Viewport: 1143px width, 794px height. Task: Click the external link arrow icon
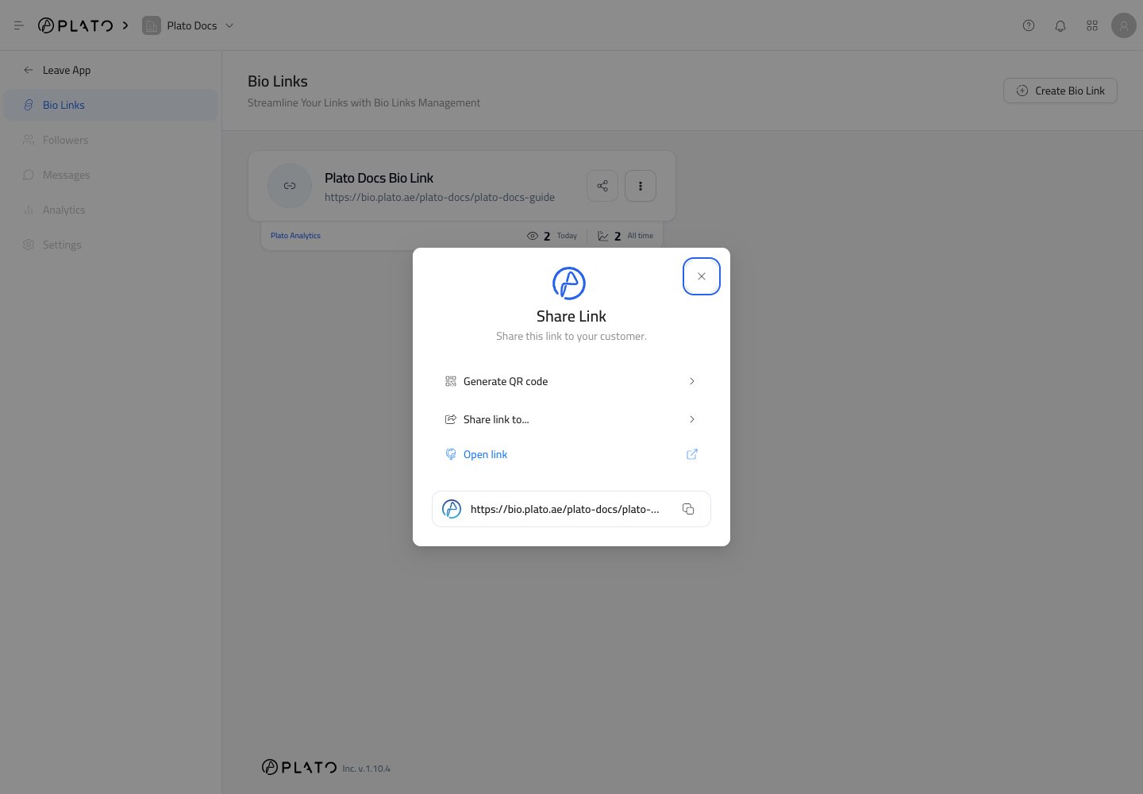(x=692, y=454)
